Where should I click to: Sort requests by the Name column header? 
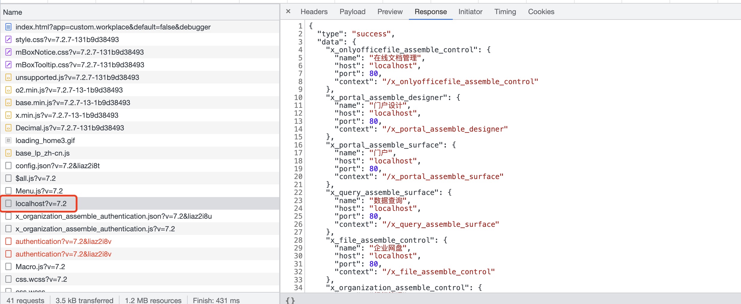point(13,12)
